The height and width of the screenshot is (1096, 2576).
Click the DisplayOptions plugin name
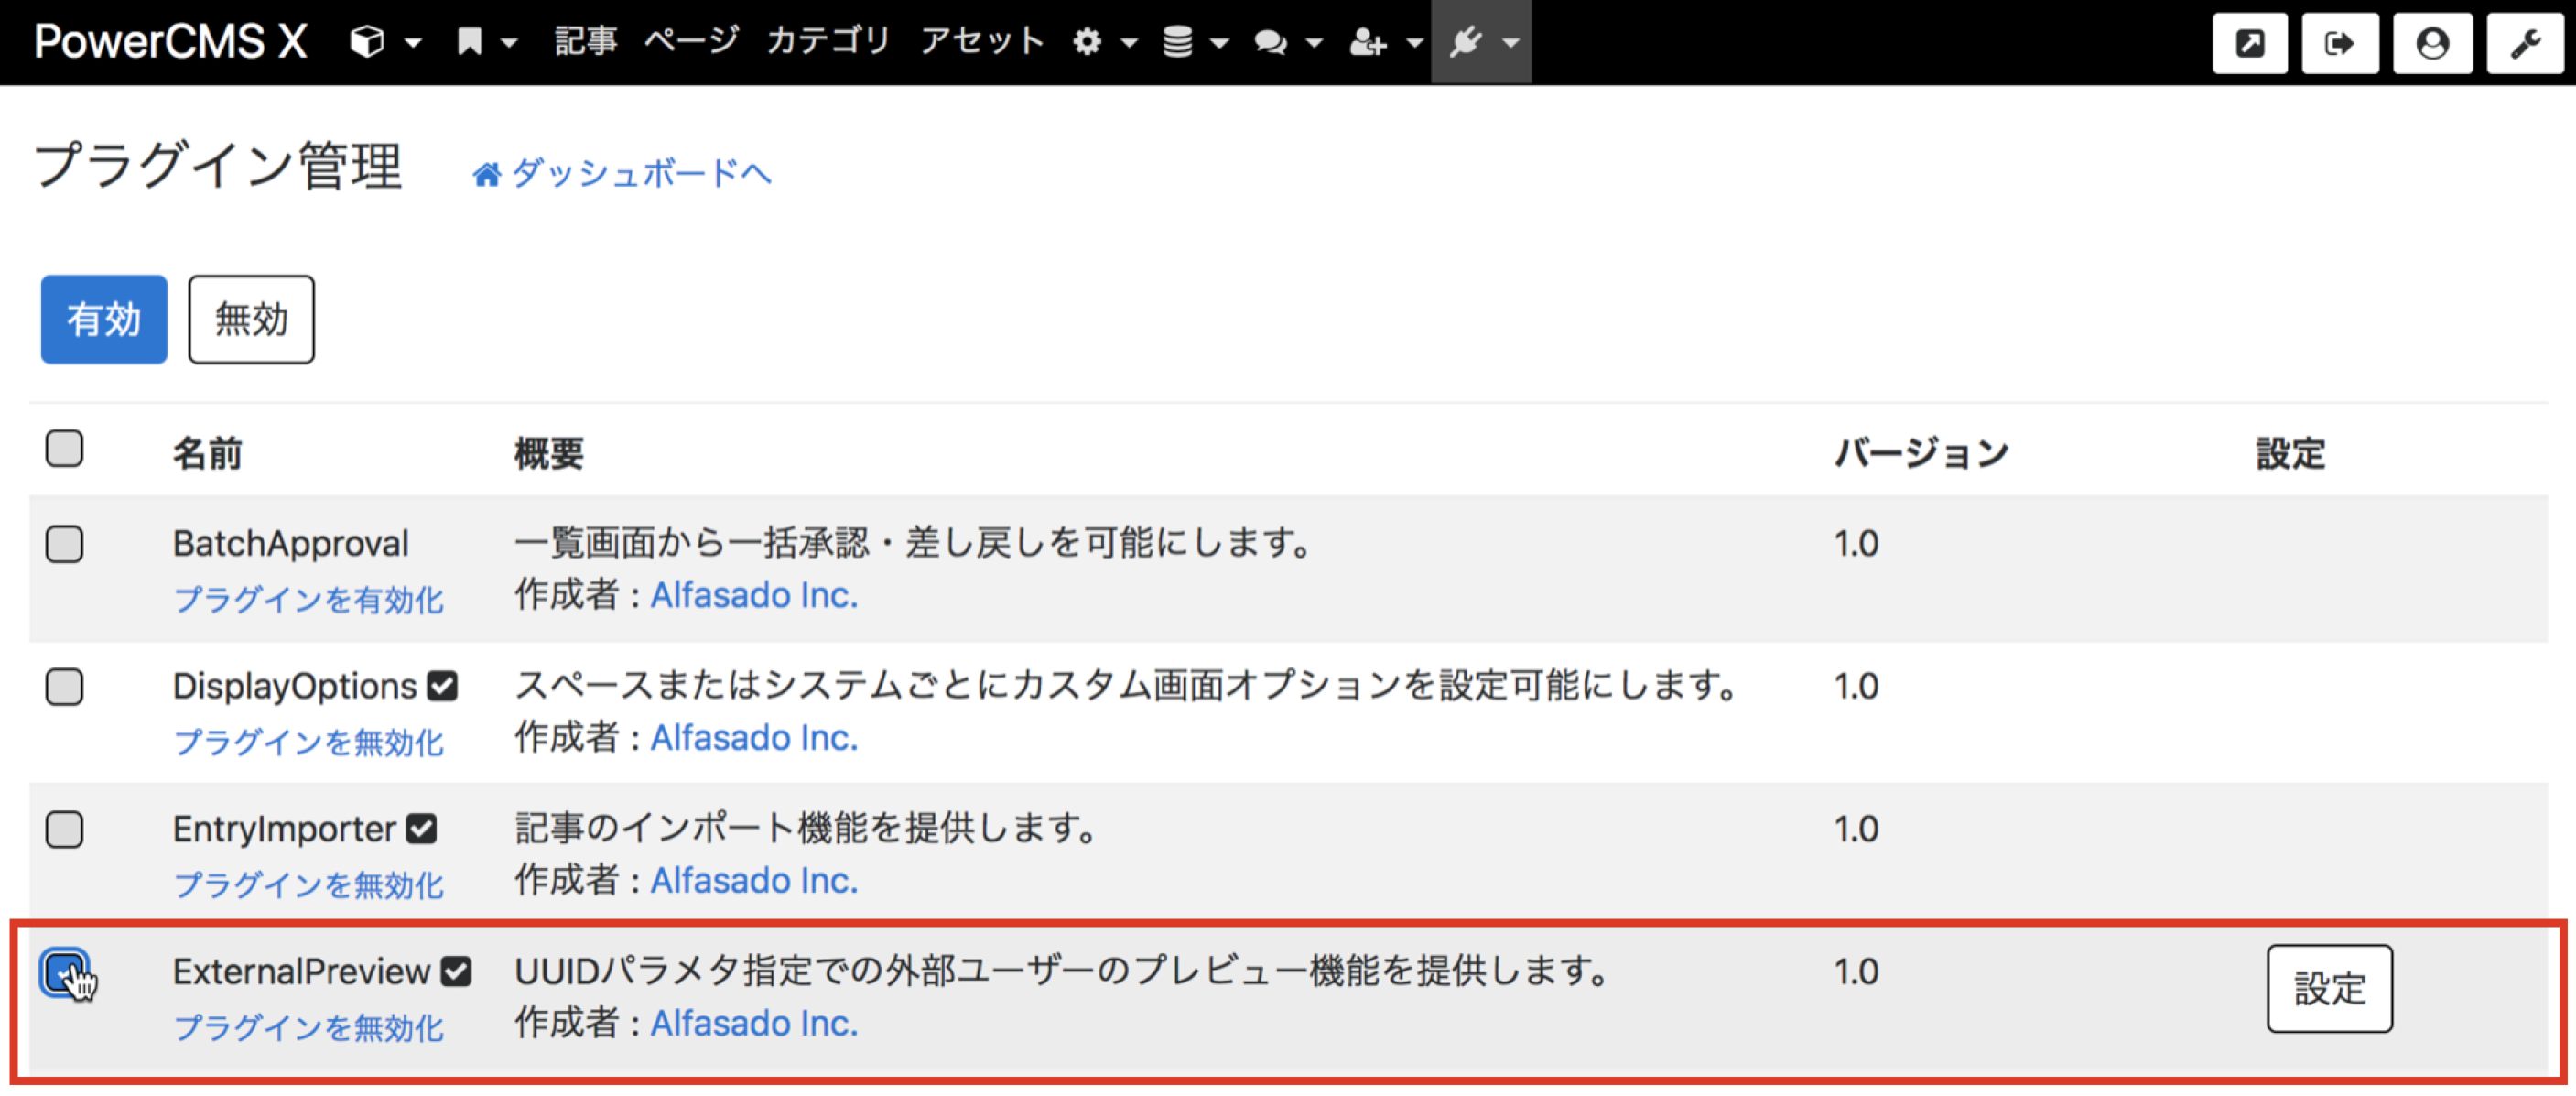coord(295,687)
